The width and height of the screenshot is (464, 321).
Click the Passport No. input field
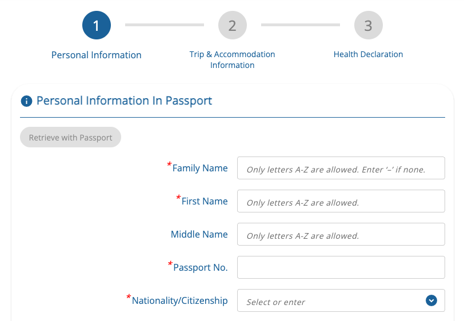pos(341,267)
